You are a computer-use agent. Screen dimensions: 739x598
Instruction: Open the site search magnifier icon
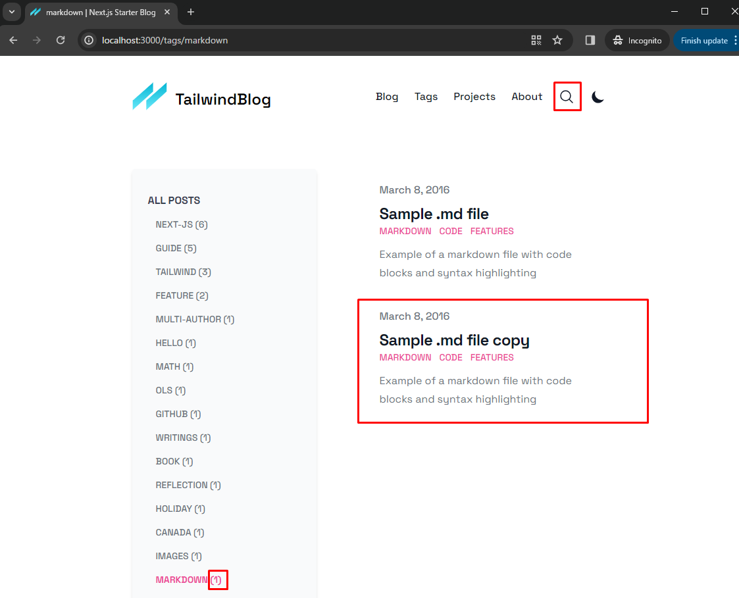[x=567, y=97]
